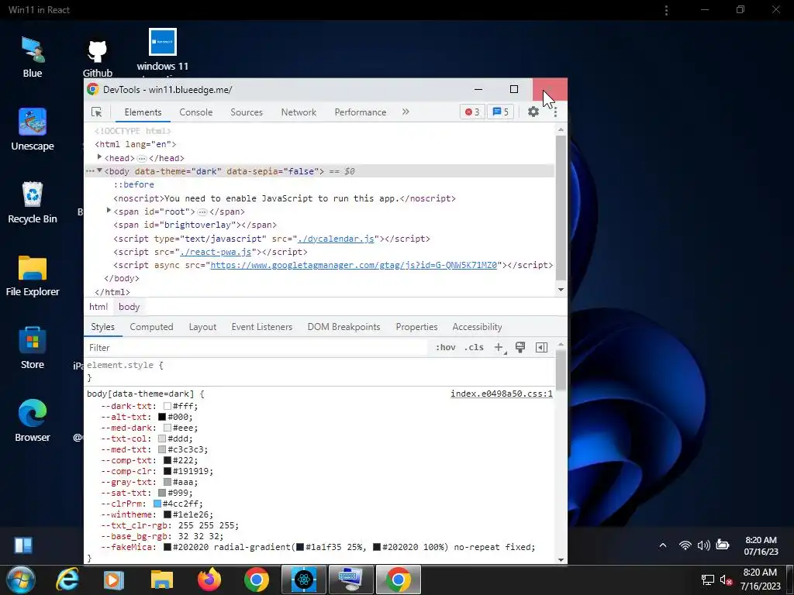This screenshot has height=595, width=794.
Task: Open the googletagmanager gtag script URL
Action: (354, 265)
